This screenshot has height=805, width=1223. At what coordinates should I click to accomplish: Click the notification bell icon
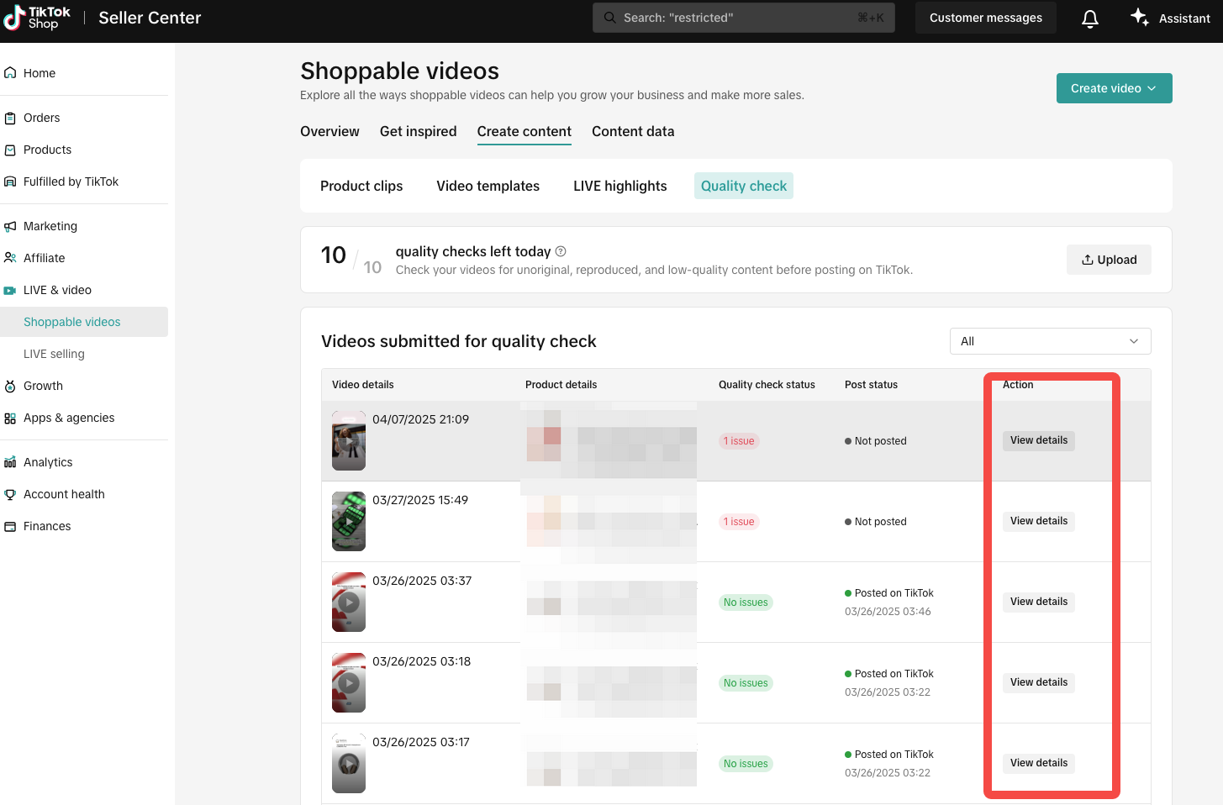tap(1090, 18)
